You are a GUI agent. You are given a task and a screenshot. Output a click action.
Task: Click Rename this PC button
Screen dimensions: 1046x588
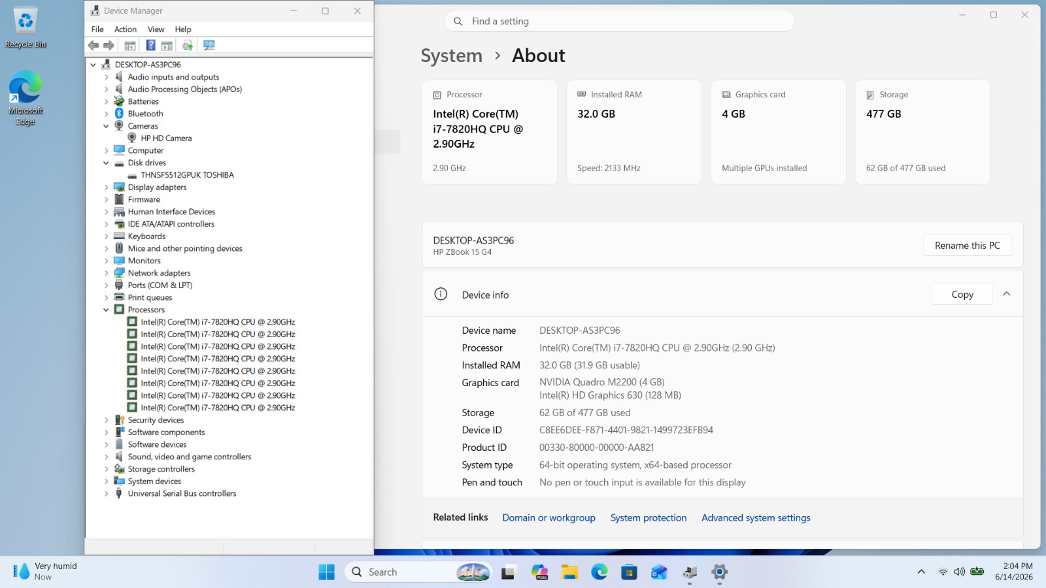tap(968, 246)
